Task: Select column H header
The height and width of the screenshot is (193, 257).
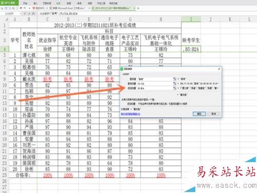Action: click(161, 19)
